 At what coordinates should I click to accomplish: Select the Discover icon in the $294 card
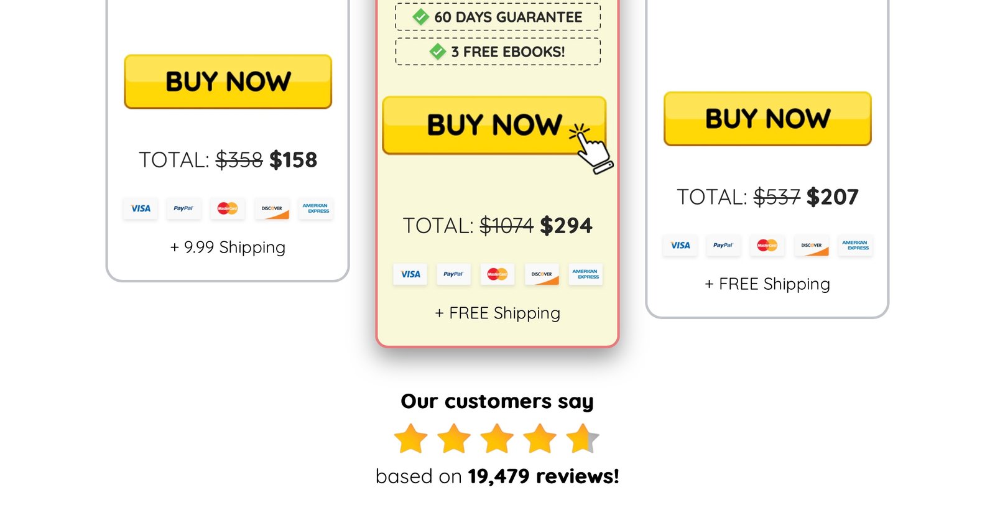[542, 274]
